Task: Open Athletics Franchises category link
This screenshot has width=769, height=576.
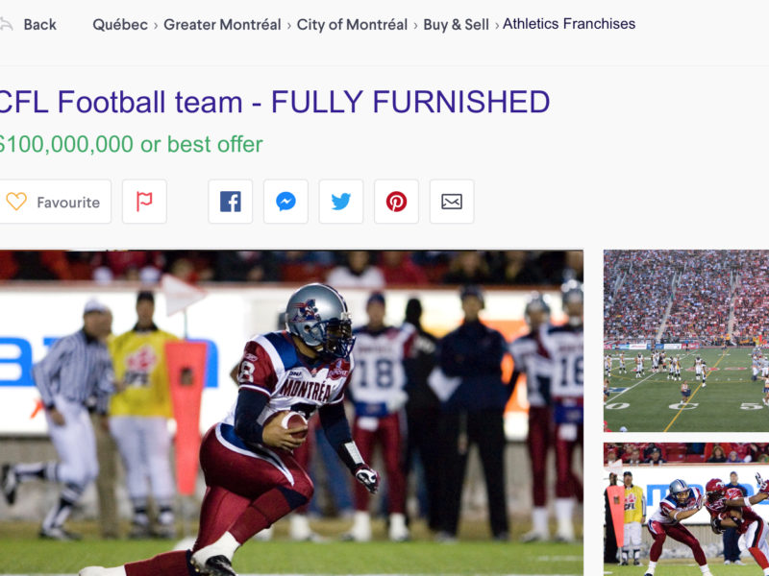Action: click(569, 23)
